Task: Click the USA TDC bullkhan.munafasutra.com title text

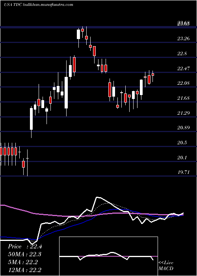Action: (39, 5)
